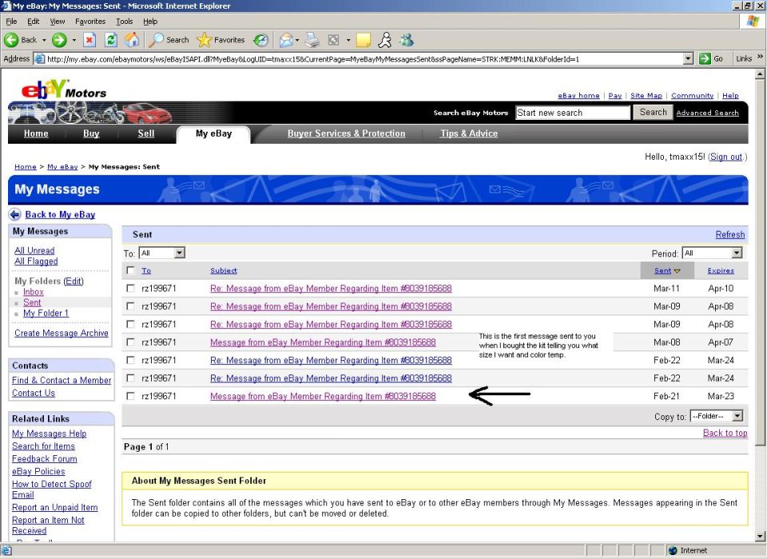The height and width of the screenshot is (559, 767).
Task: Click the Back to top link
Action: pos(725,433)
